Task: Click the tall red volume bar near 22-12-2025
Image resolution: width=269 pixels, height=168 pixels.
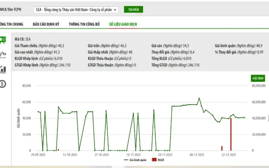Action: [231, 134]
